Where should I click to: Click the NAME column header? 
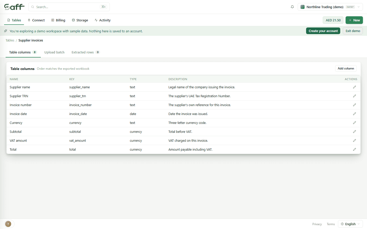14,79
